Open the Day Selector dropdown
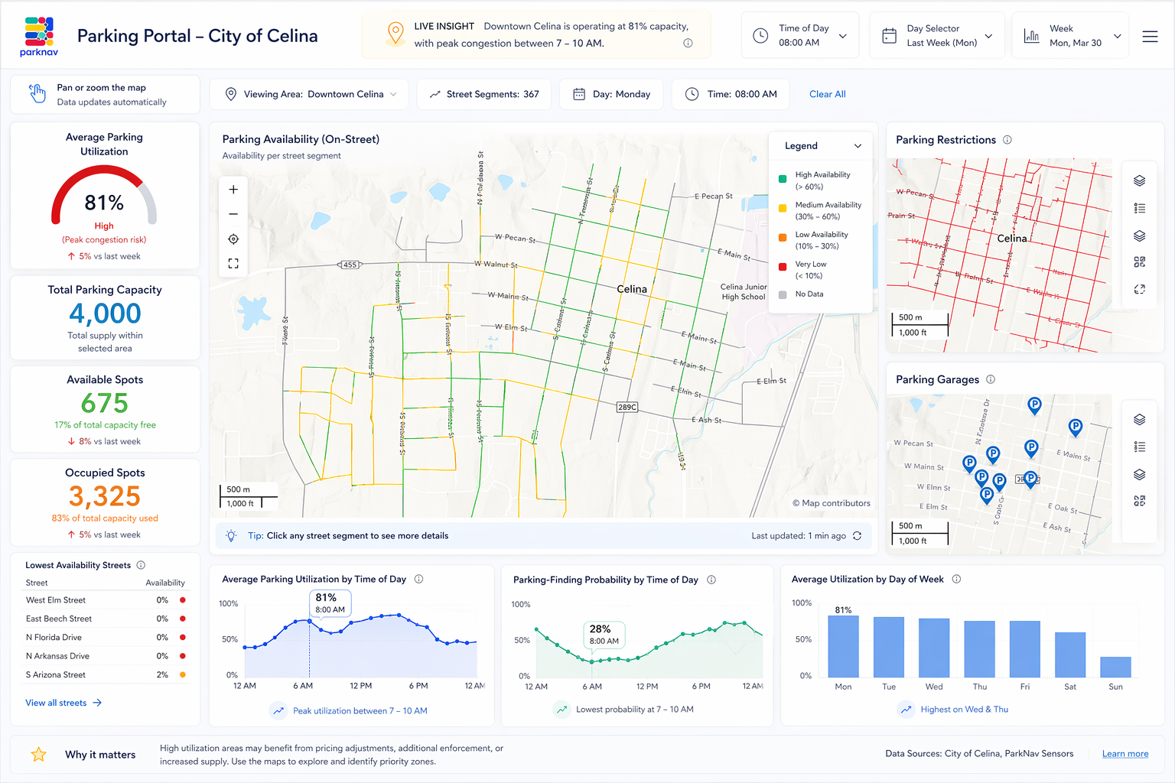The image size is (1175, 783). (x=937, y=35)
